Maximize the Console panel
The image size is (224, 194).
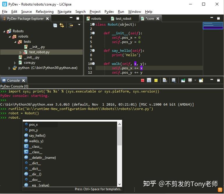(218, 80)
